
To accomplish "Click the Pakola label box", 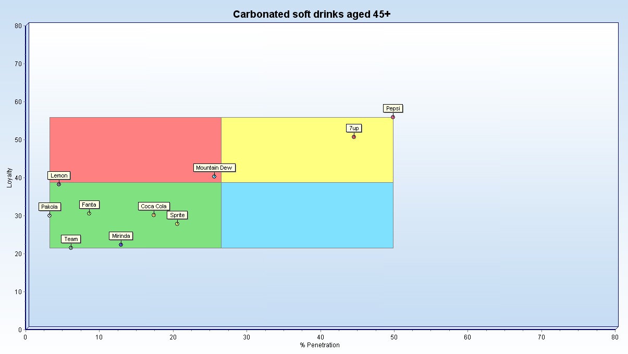I will tap(50, 207).
